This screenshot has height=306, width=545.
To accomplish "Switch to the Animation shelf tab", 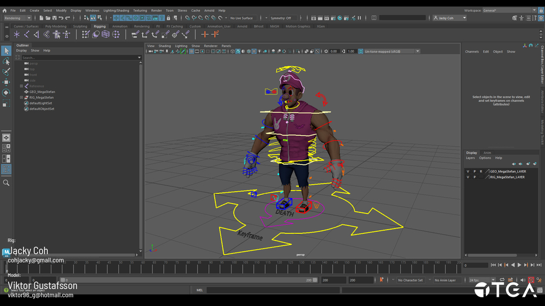I will [x=119, y=27].
